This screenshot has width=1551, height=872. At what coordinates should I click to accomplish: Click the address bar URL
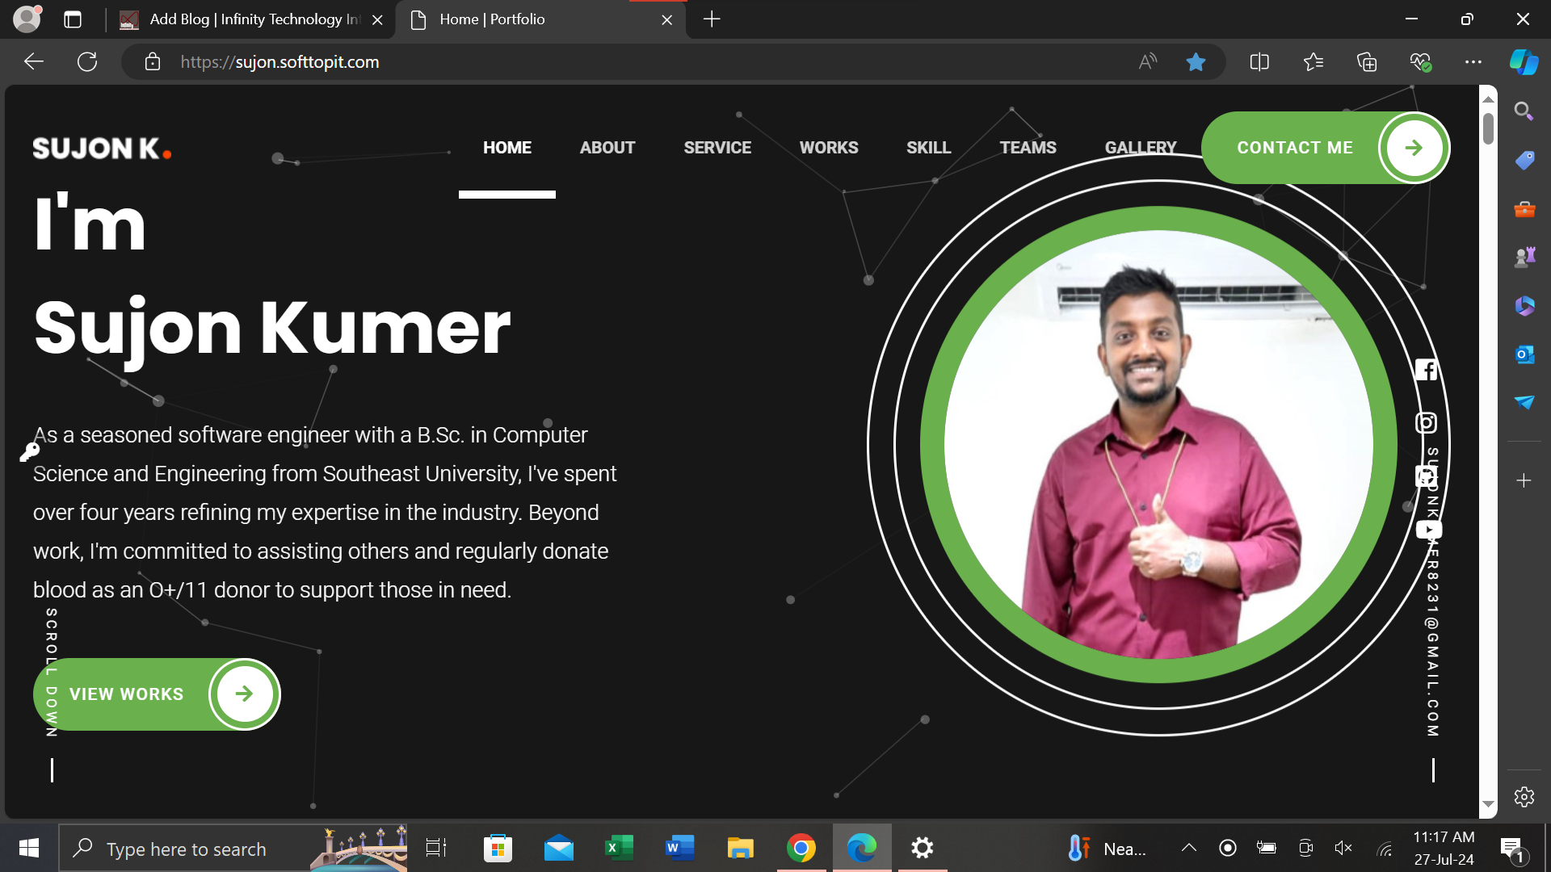click(x=280, y=62)
